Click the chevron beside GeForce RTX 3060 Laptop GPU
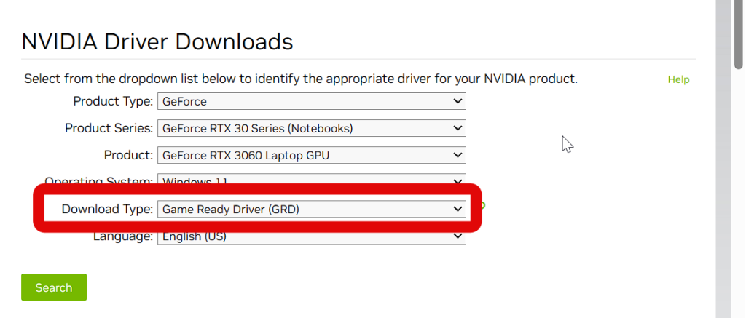 [458, 155]
